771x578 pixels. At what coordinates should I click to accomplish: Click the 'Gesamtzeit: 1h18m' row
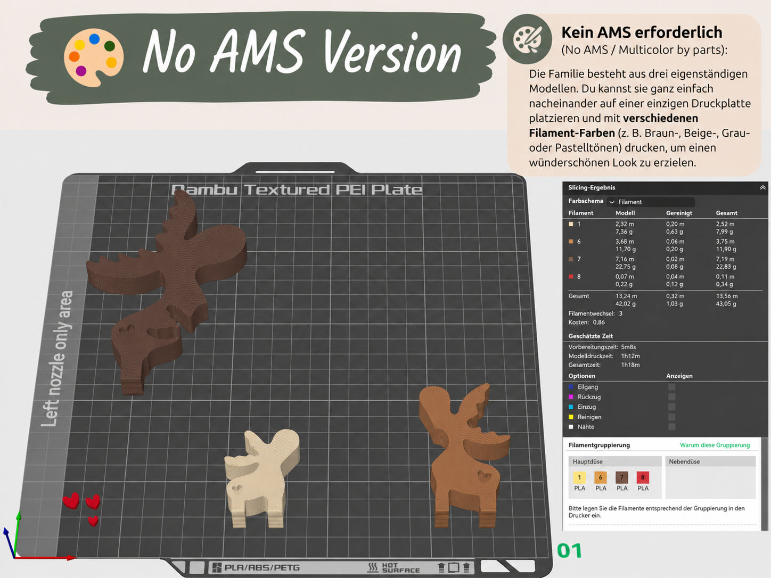(604, 365)
